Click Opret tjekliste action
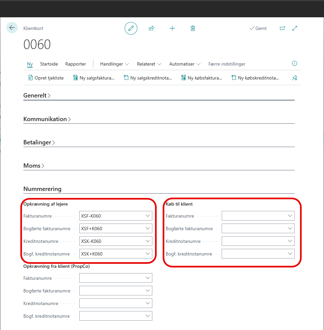This screenshot has width=324, height=330. [x=46, y=78]
